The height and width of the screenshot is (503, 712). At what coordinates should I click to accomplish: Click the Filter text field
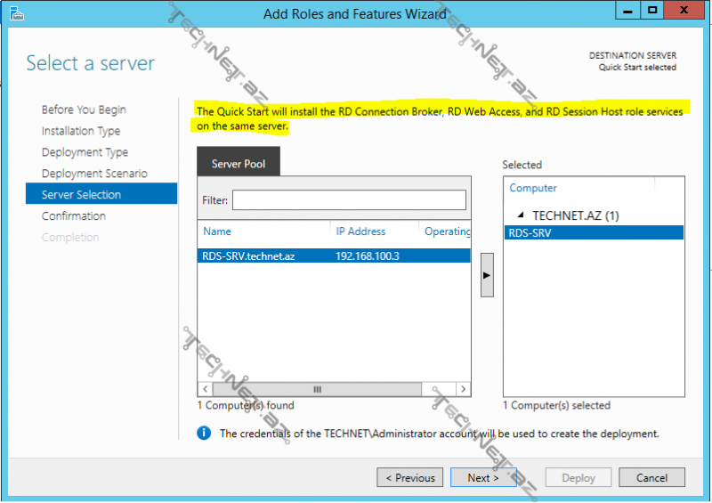pyautogui.click(x=349, y=200)
